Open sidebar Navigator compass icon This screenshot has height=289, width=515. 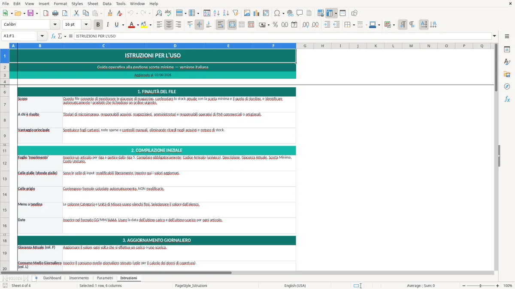click(507, 86)
